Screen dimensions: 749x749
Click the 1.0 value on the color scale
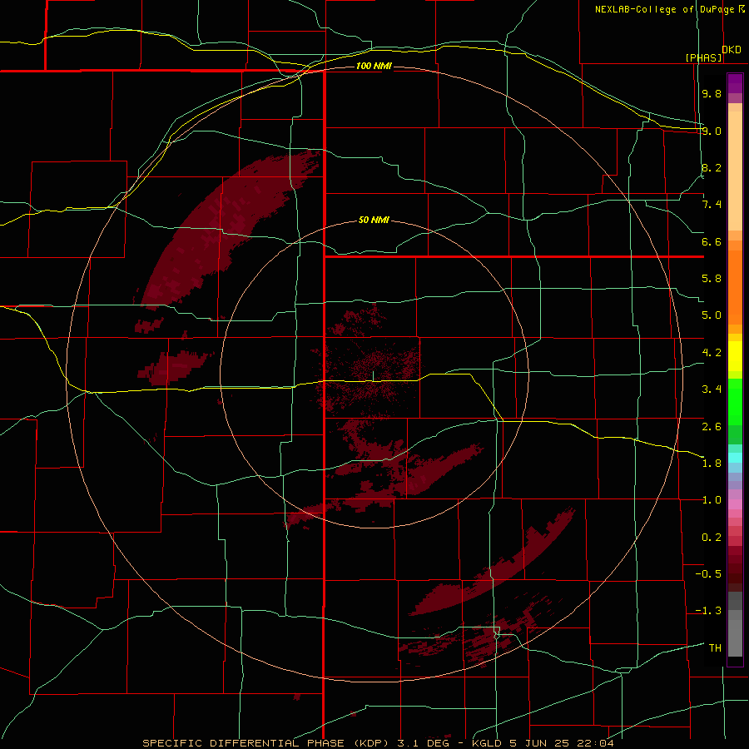(712, 500)
